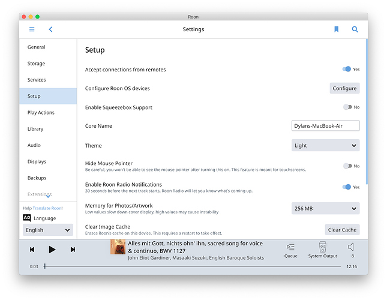Click the Settings title text
This screenshot has width=387, height=300.
[x=193, y=29]
